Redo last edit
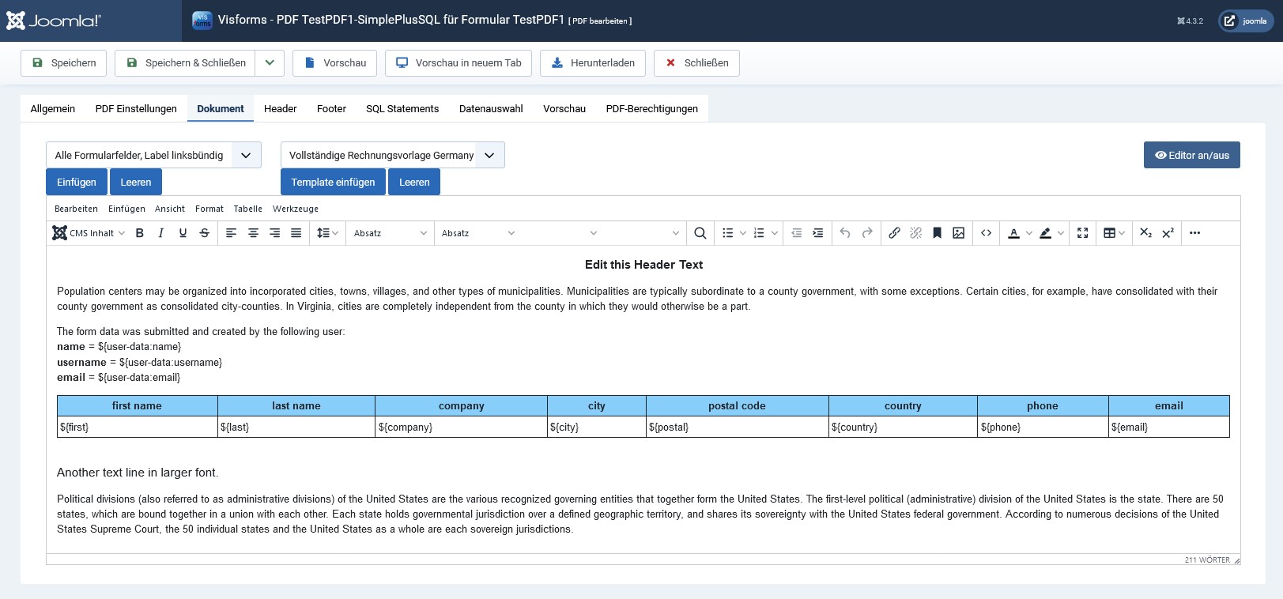The height and width of the screenshot is (599, 1283). point(867,233)
